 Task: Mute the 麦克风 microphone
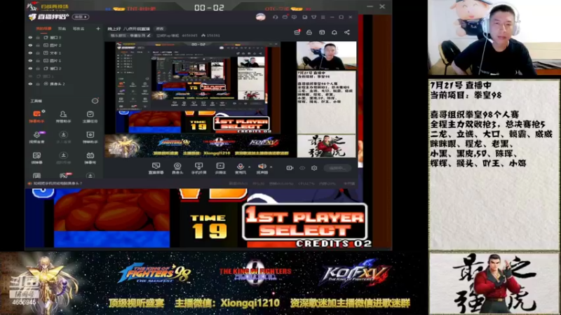(241, 167)
